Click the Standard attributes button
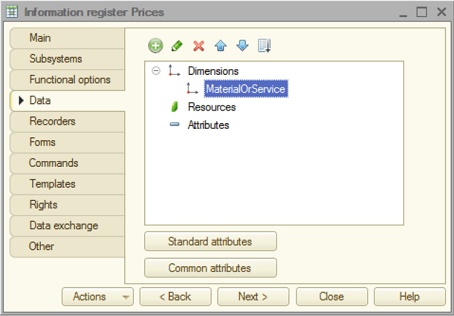 [x=211, y=241]
